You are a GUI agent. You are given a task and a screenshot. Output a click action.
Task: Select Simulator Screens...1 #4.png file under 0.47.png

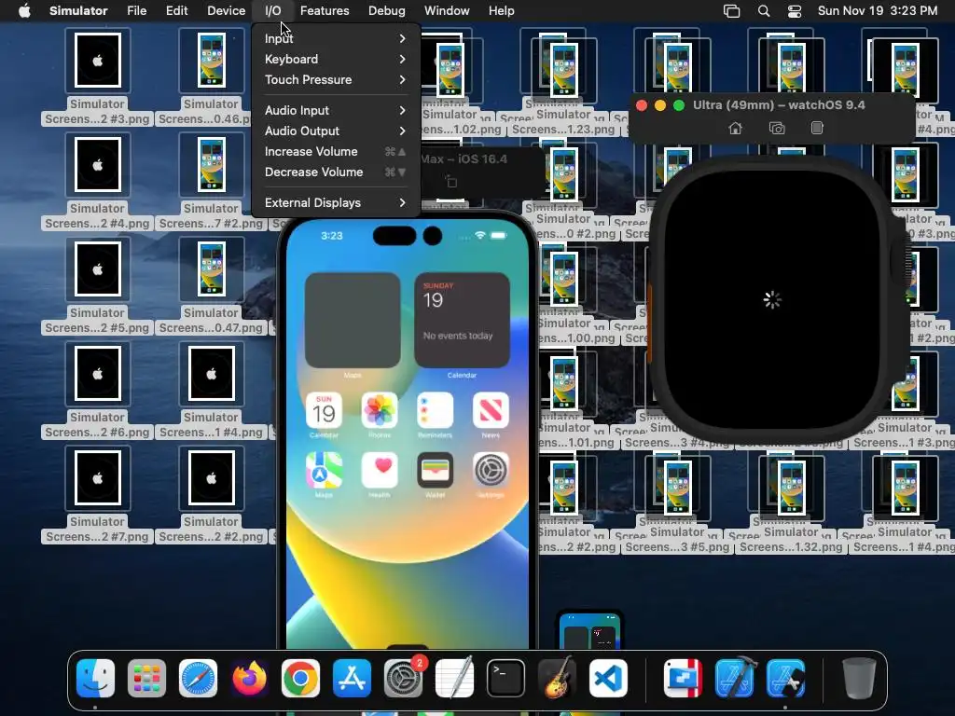tap(212, 391)
